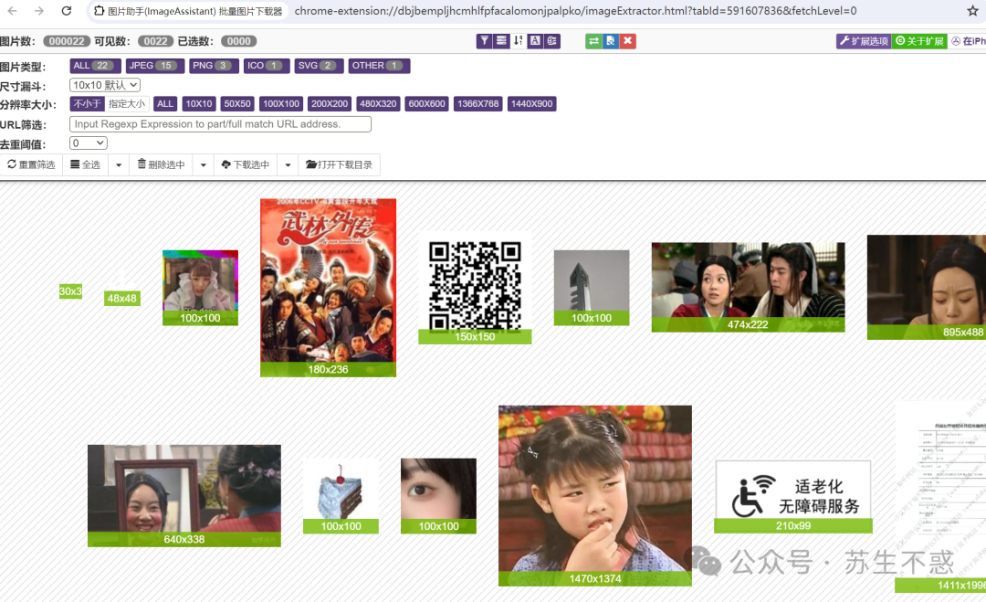
Task: Click the stacked list layout icon
Action: pos(501,41)
